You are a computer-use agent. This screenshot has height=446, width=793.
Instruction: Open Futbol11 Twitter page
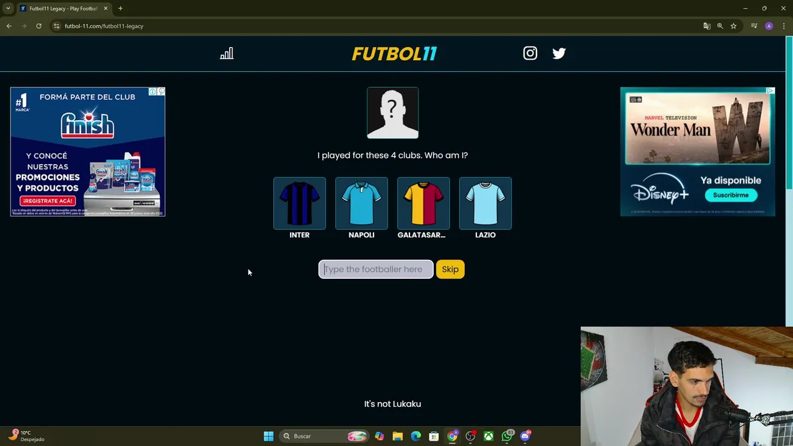click(559, 53)
